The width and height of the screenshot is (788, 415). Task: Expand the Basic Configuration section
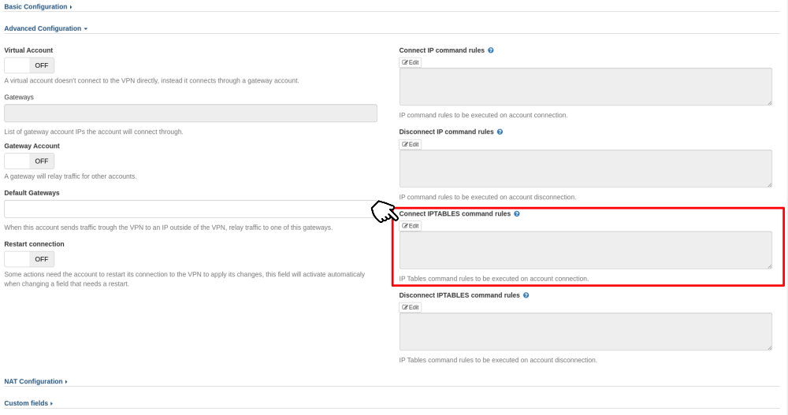pos(38,7)
